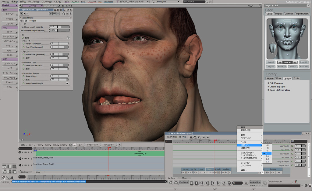This screenshot has width=312, height=191.
Task: Click the refresh icon in Lip Sync Editor toolbar
Action: (195, 137)
